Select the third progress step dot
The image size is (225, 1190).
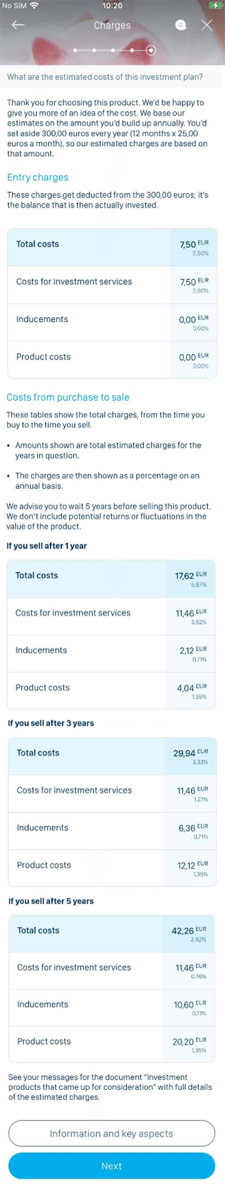(x=112, y=50)
